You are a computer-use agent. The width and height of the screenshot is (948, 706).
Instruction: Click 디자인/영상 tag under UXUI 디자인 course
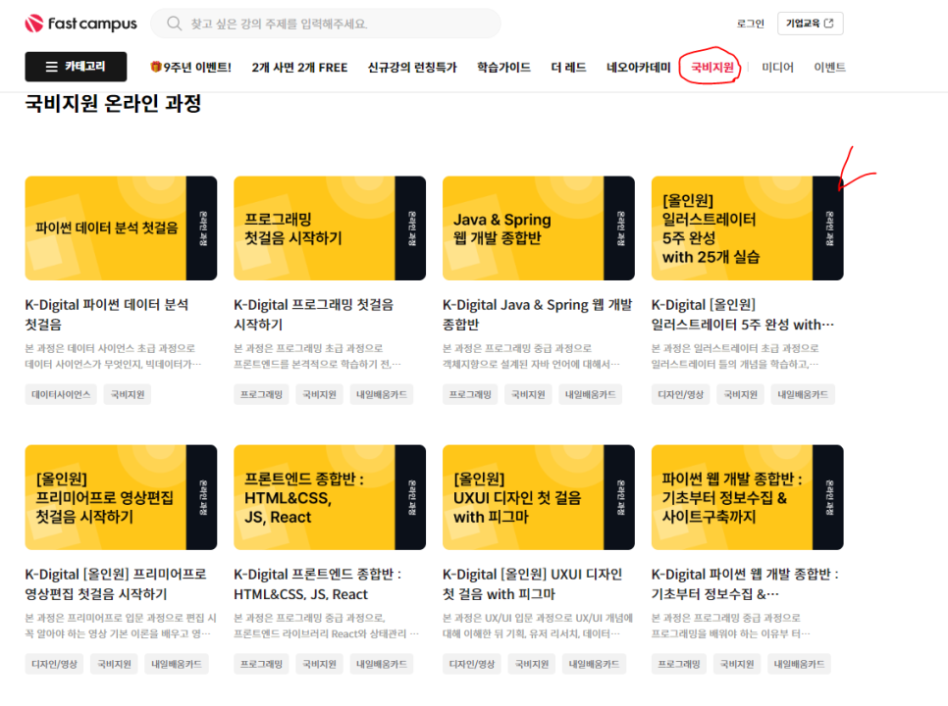(x=472, y=664)
